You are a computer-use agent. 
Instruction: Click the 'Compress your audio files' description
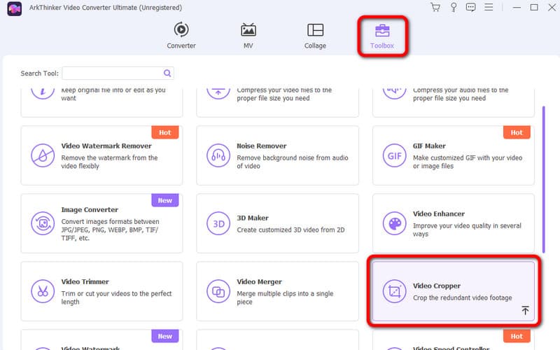pos(461,94)
